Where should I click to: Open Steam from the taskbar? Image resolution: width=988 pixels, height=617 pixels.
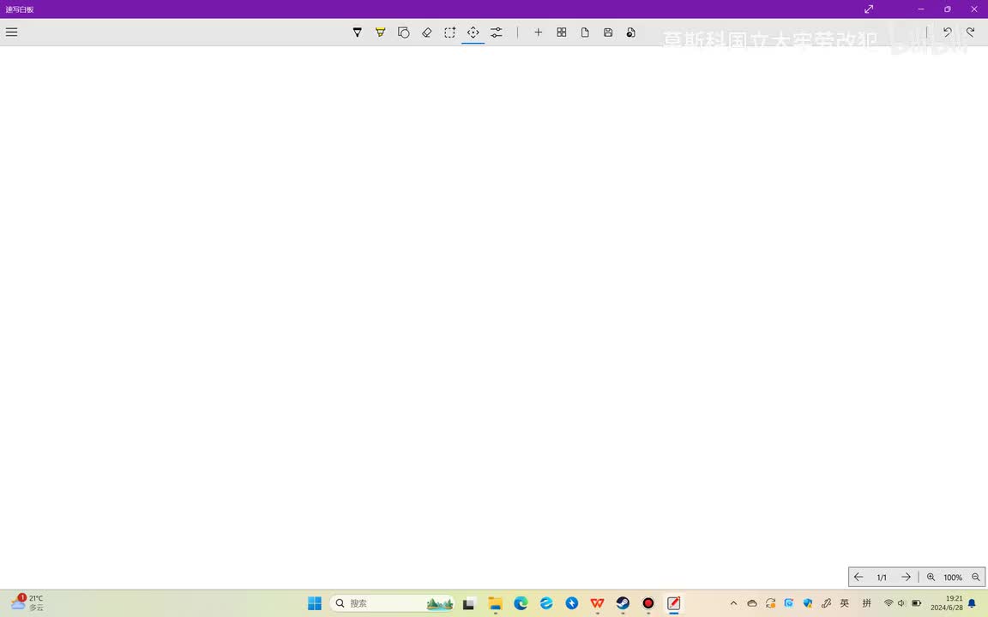coord(623,603)
